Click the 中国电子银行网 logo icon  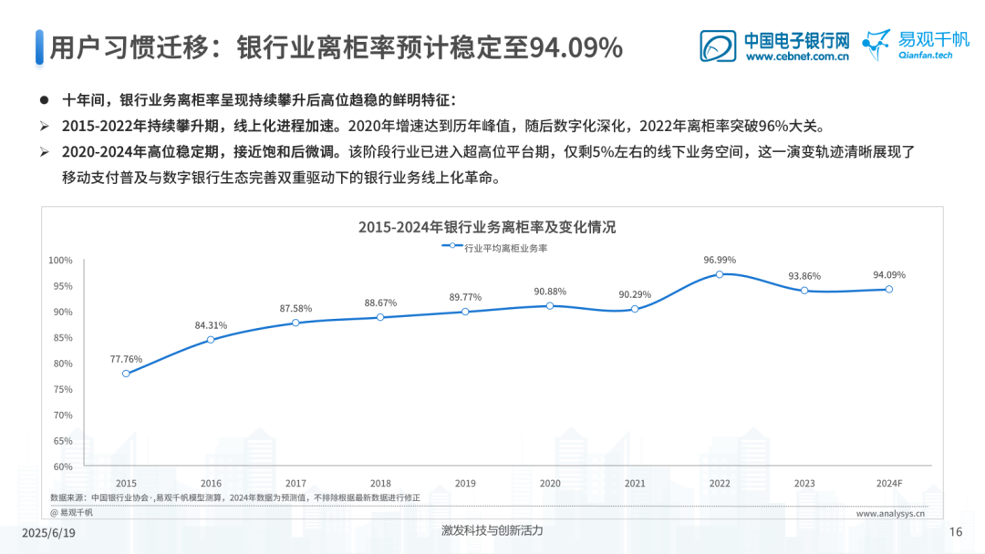[x=718, y=46]
